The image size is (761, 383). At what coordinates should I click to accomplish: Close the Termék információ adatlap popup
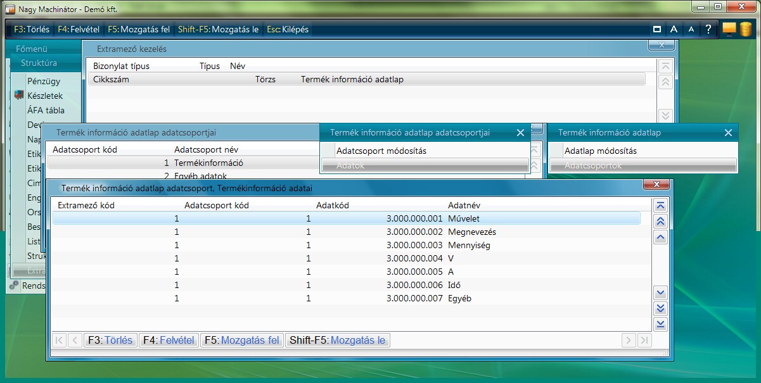729,133
